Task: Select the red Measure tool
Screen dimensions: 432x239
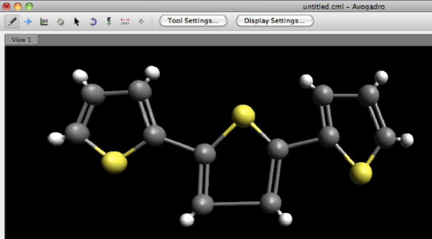Action: 125,22
